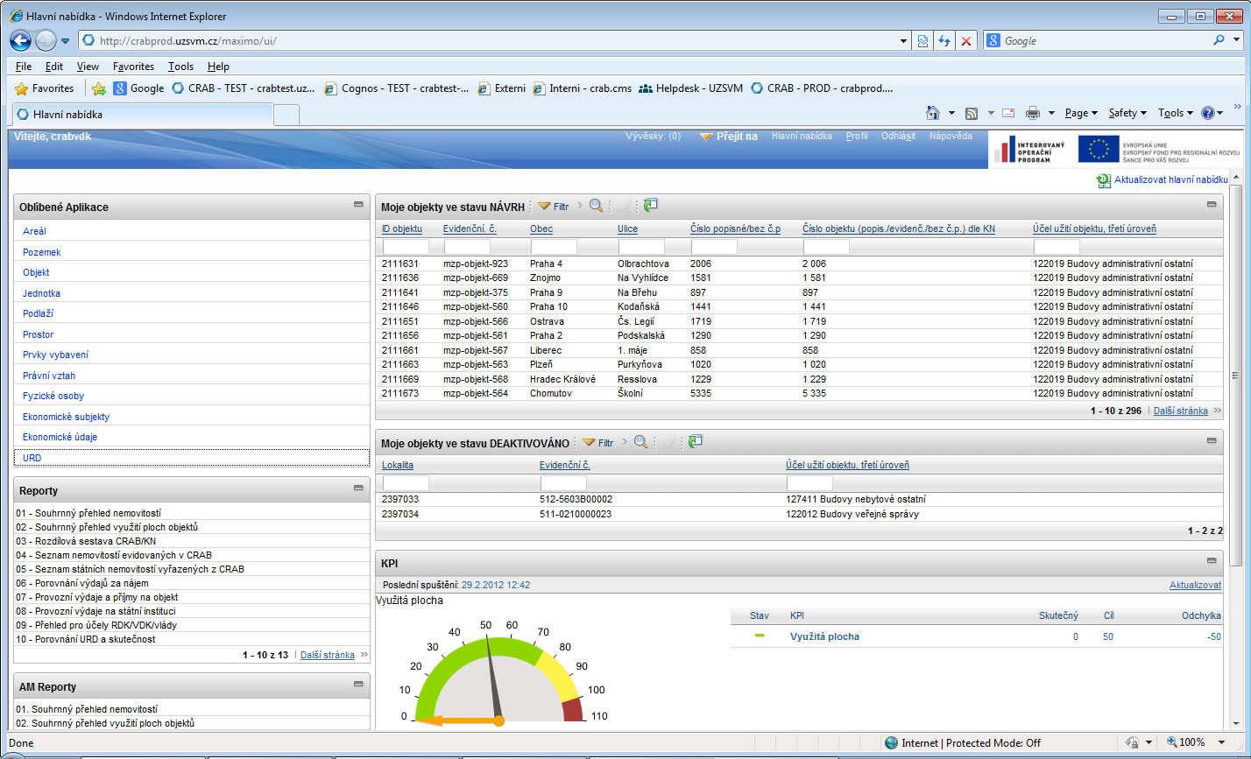The height and width of the screenshot is (759, 1251).
Task: Click the green refresh icon in NÁVRH portlet
Action: coord(650,206)
